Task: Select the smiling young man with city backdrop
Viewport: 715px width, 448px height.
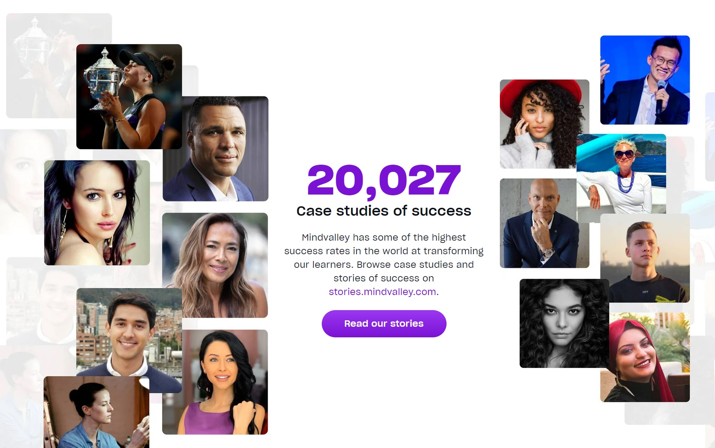Action: [129, 332]
